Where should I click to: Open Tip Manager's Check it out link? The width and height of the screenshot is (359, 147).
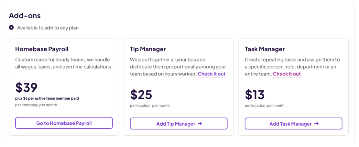[212, 74]
